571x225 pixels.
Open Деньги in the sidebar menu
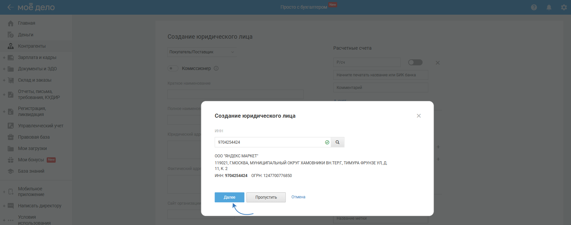[26, 35]
